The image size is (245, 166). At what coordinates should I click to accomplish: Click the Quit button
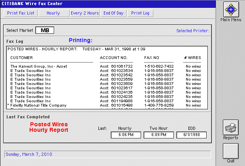[x=231, y=151]
